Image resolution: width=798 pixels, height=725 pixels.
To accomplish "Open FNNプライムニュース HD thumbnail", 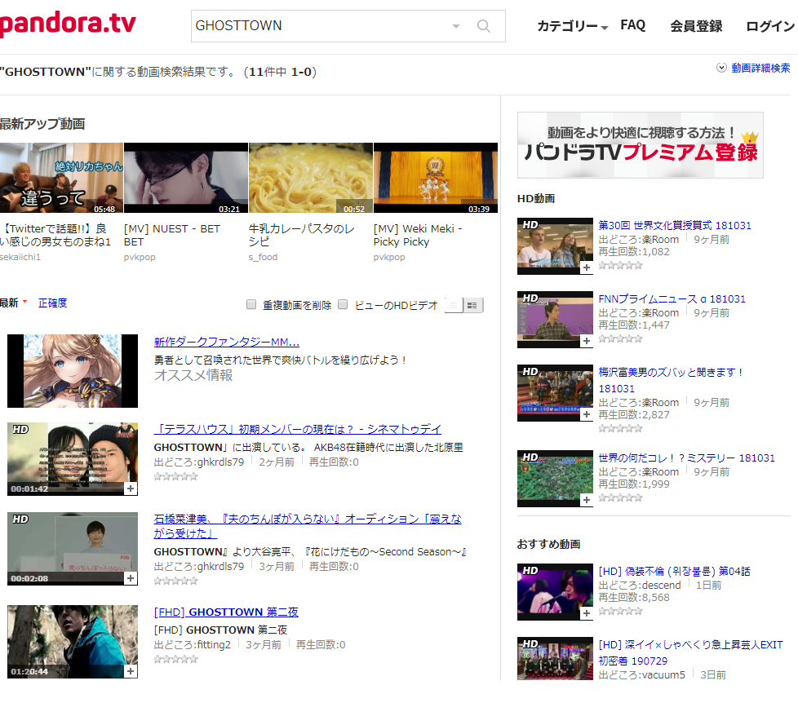I will (555, 320).
